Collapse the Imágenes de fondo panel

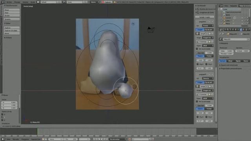coord(196,13)
